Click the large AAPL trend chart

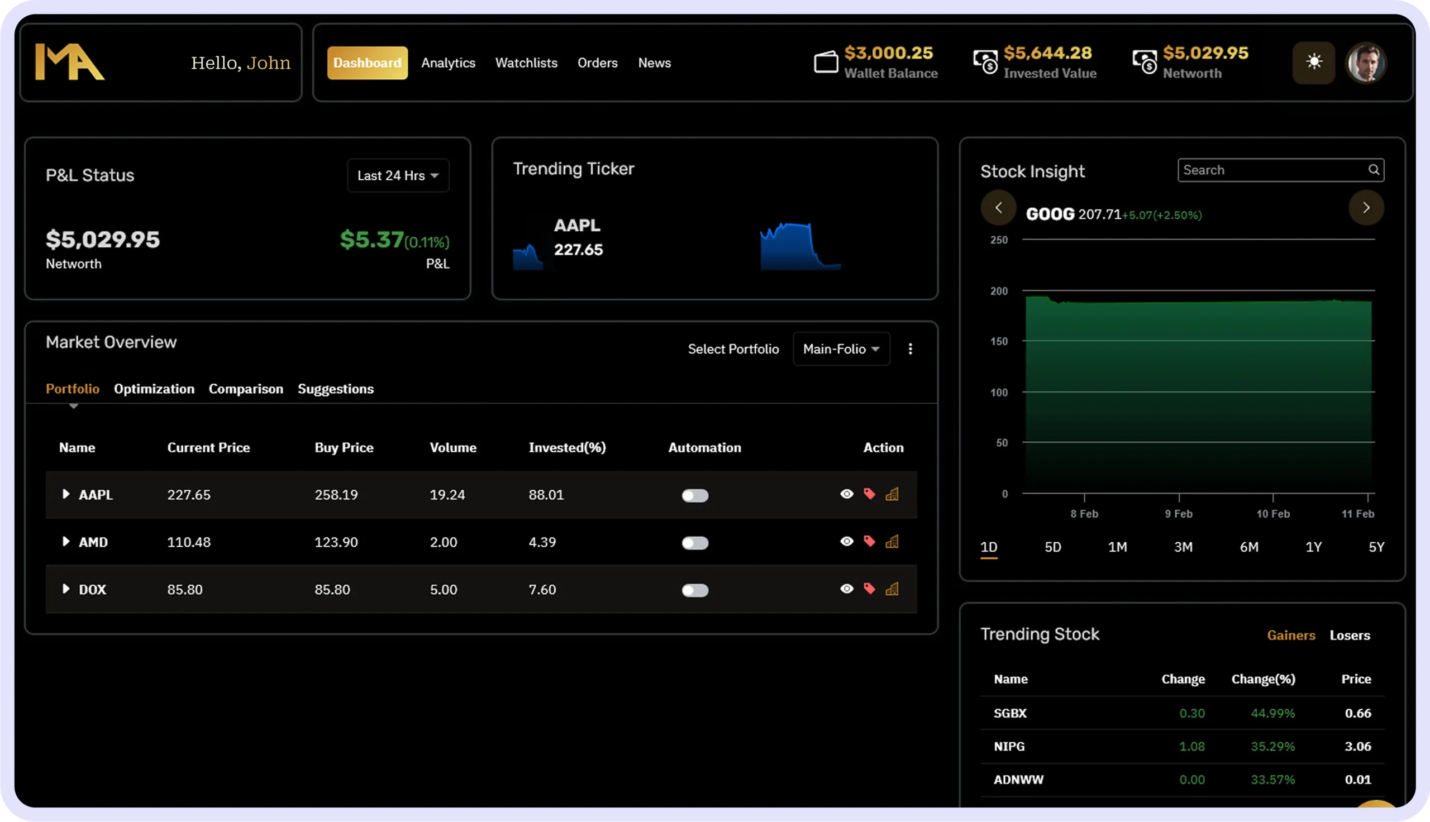click(x=800, y=246)
